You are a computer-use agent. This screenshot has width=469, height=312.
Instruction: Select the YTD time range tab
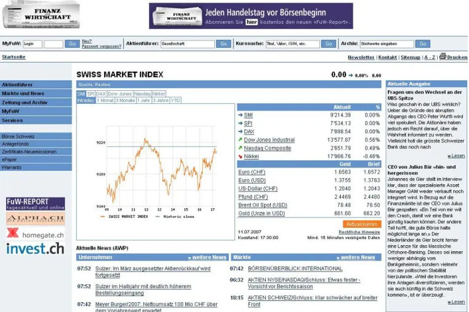175,100
